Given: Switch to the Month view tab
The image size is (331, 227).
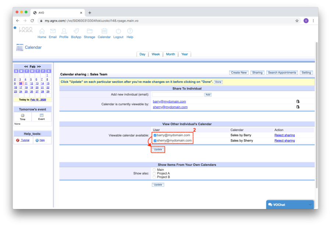Looking at the screenshot, I should coord(170,54).
